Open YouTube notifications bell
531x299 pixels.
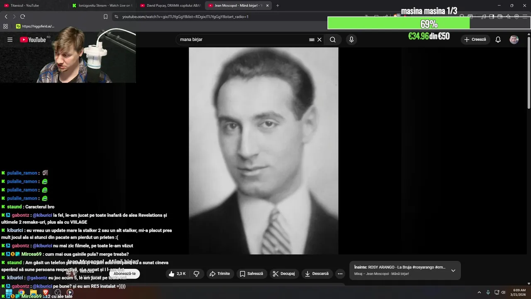coord(498,39)
